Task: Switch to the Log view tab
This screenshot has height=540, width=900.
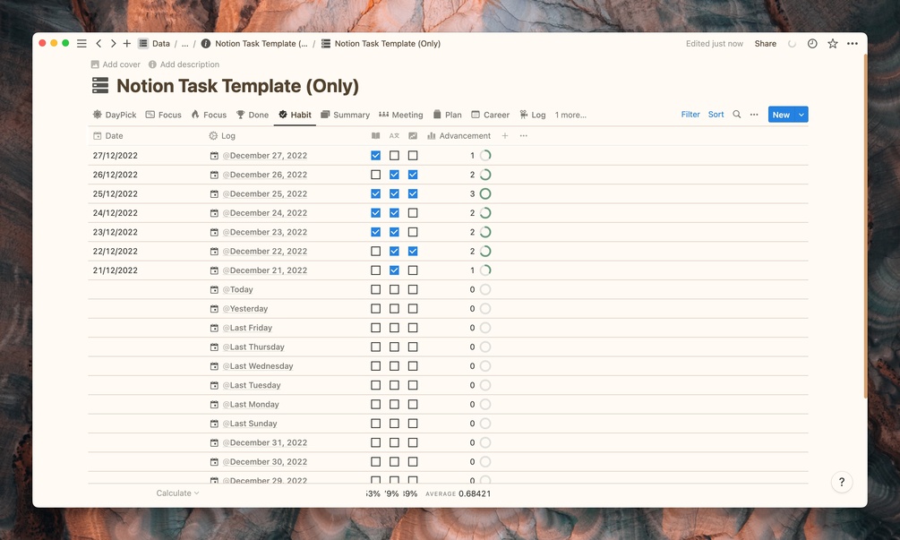Action: click(533, 115)
